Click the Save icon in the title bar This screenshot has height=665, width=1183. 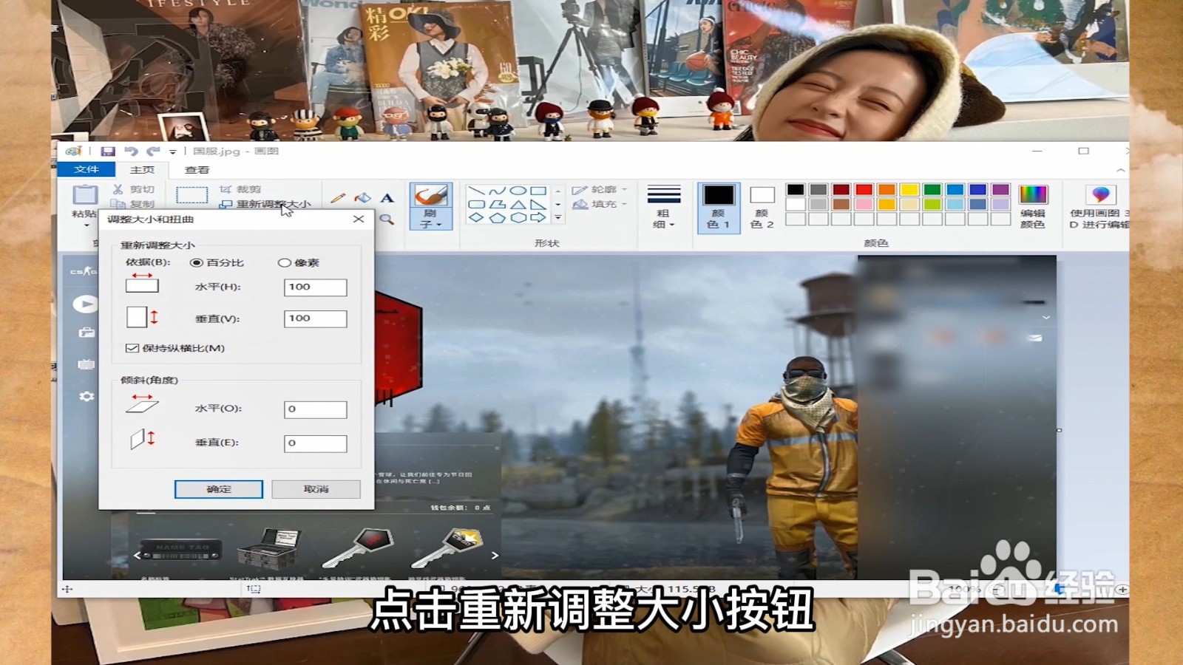(108, 151)
